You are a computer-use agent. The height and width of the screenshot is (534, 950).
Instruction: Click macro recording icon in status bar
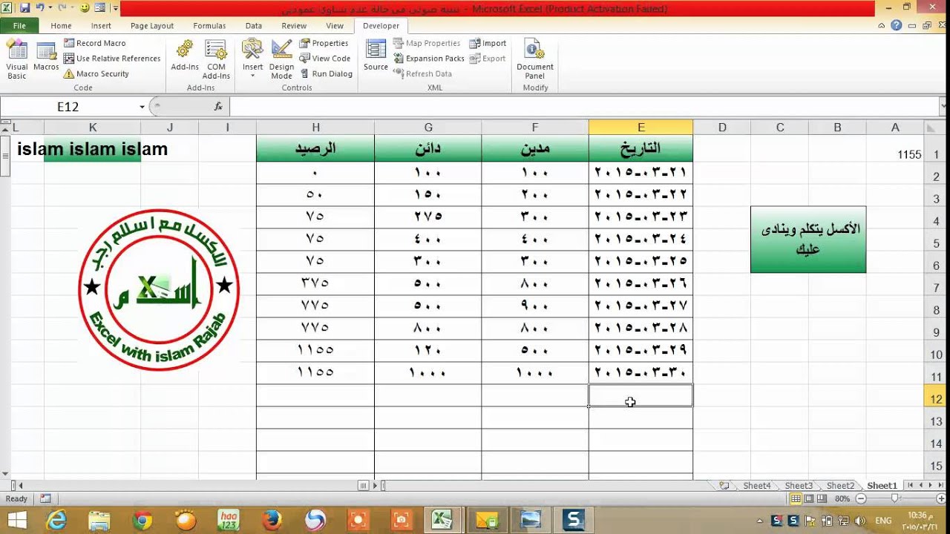click(45, 499)
